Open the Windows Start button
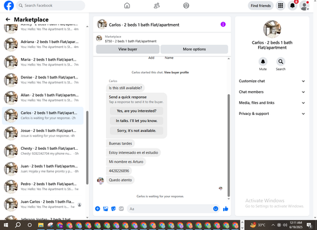 click(6, 225)
